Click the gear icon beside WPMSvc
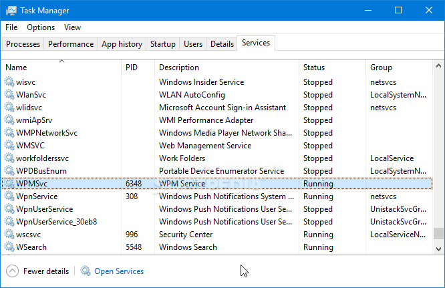 coord(9,183)
